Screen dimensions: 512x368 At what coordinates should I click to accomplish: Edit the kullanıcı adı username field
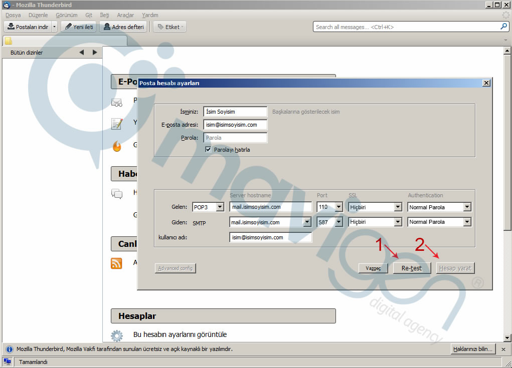271,237
